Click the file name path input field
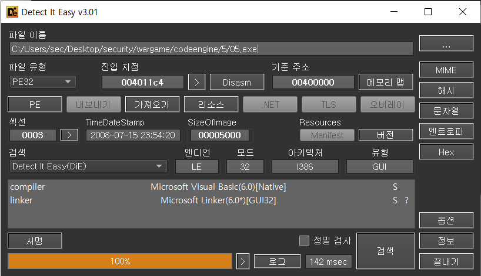 [211, 49]
